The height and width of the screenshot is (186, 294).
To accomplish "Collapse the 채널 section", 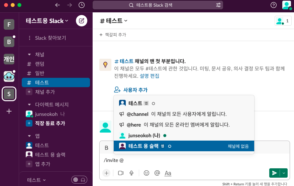I will [x=29, y=54].
